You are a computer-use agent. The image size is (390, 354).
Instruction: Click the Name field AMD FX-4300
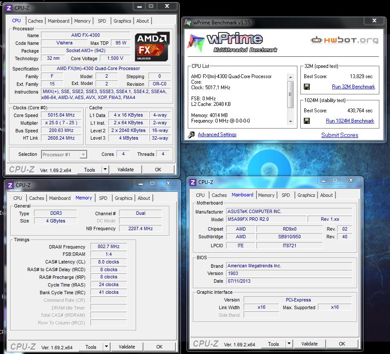86,35
